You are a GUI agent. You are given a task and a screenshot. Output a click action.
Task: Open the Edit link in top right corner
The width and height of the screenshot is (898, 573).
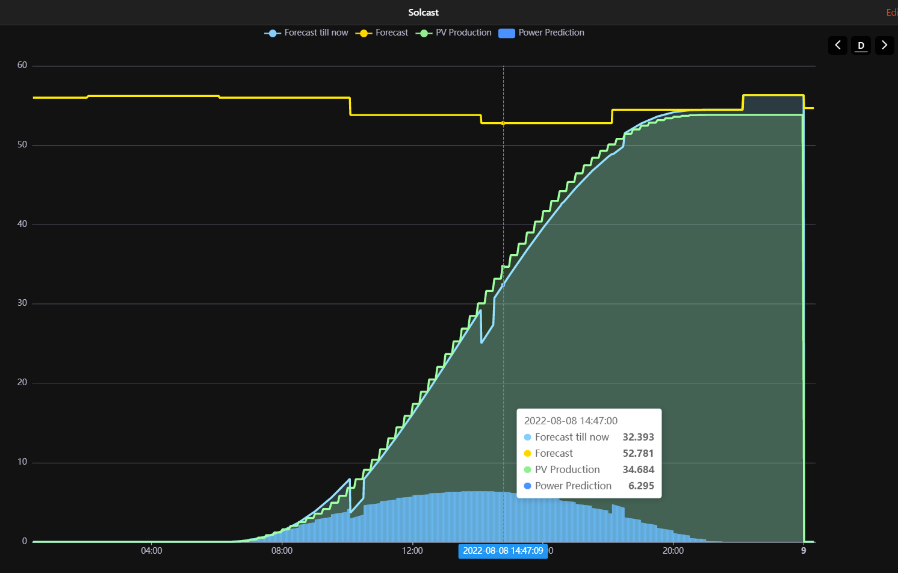(x=891, y=13)
